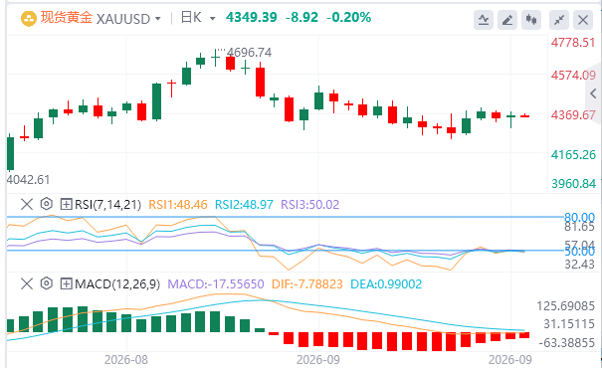Click the RSI 80.00 level line label
This screenshot has width=602, height=368.
[579, 218]
